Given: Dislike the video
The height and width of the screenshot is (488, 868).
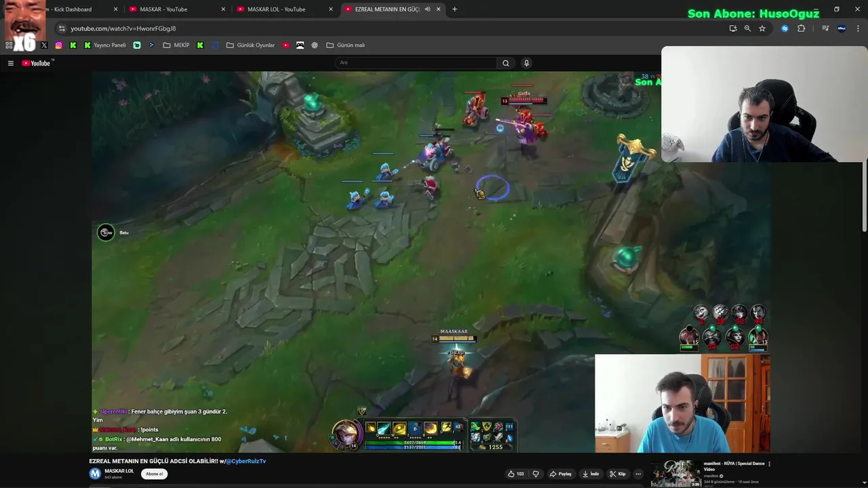Looking at the screenshot, I should click(536, 474).
